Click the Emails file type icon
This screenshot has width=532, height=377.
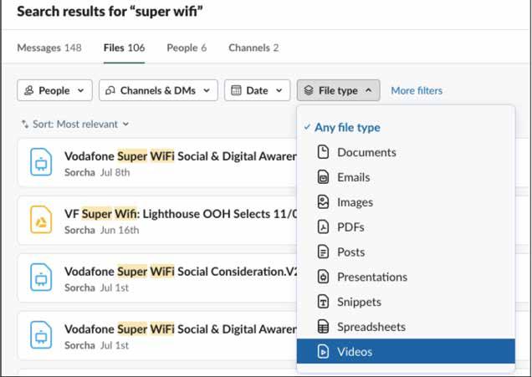point(323,177)
